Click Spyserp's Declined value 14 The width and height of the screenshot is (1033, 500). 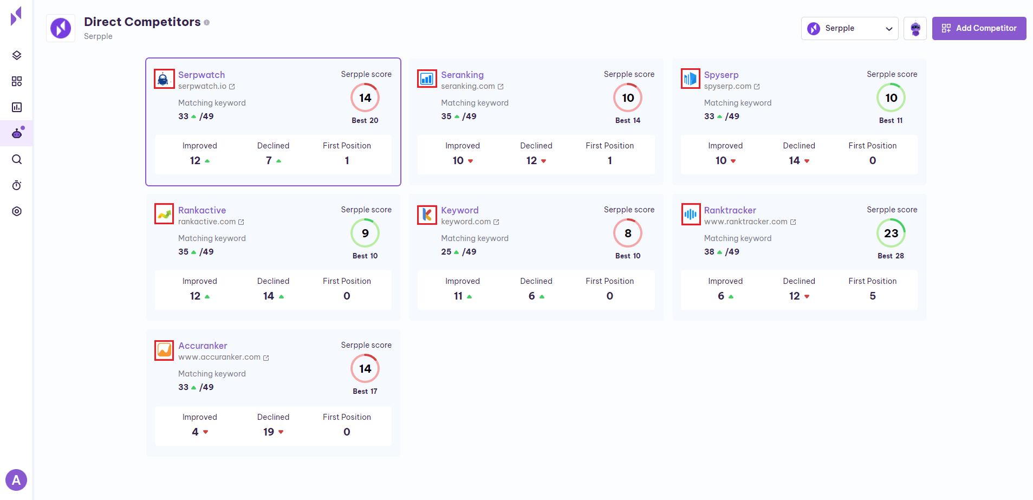click(794, 160)
